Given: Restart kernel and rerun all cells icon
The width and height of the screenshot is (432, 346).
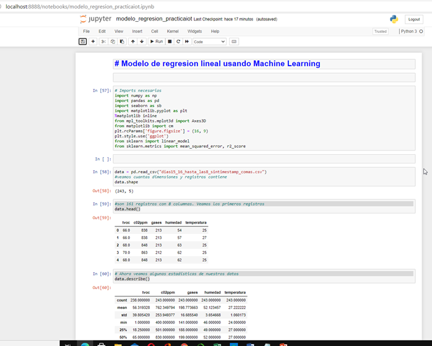Looking at the screenshot, I should point(187,41).
